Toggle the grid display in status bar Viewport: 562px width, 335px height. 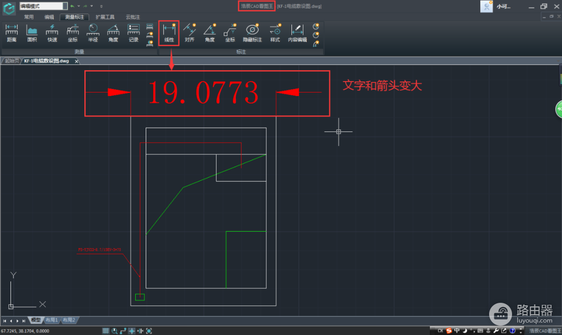pyautogui.click(x=105, y=331)
